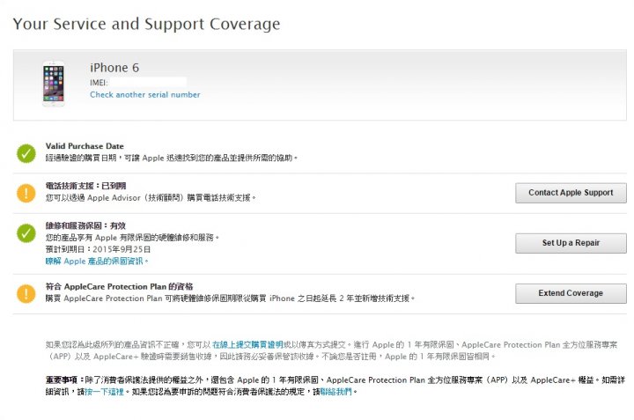Click the Valid Purchase Date heading
The image size is (634, 420).
coord(85,146)
